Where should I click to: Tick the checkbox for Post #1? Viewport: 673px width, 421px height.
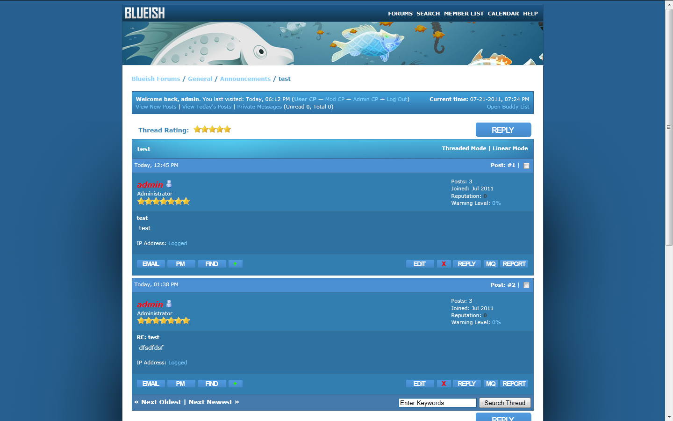click(526, 166)
